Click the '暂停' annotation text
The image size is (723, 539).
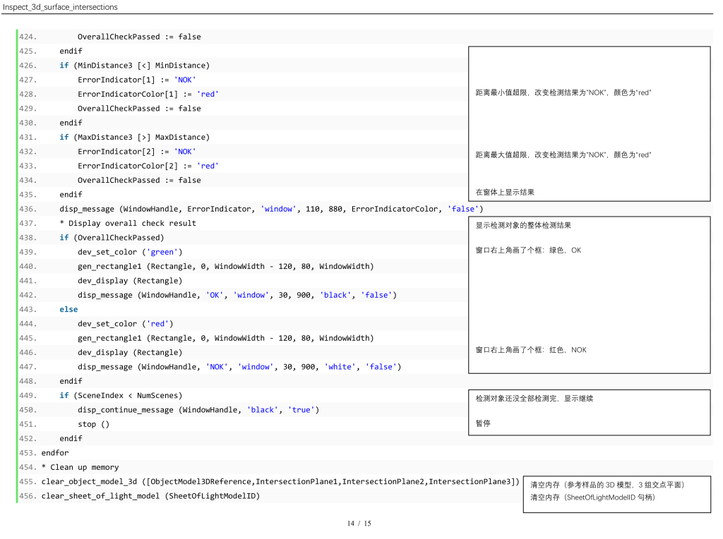coord(483,423)
